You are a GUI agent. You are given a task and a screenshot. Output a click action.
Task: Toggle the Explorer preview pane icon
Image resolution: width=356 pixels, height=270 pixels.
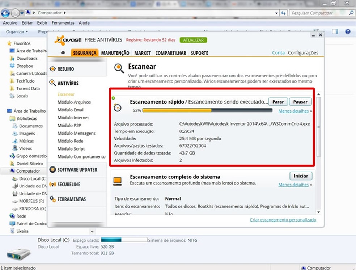(335, 31)
